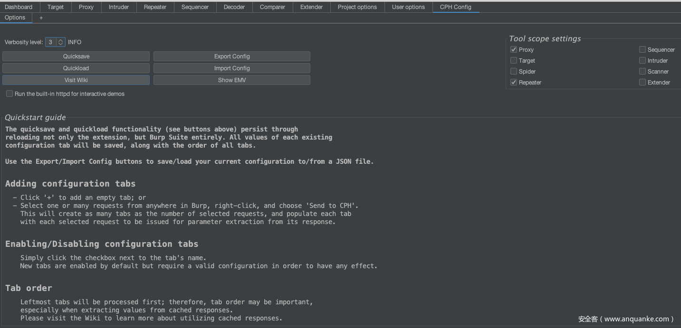Tick the Scanner scope checkbox

[x=643, y=72]
